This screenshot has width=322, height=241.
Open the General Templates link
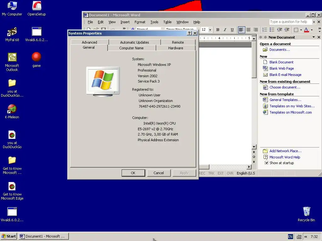coord(285,100)
